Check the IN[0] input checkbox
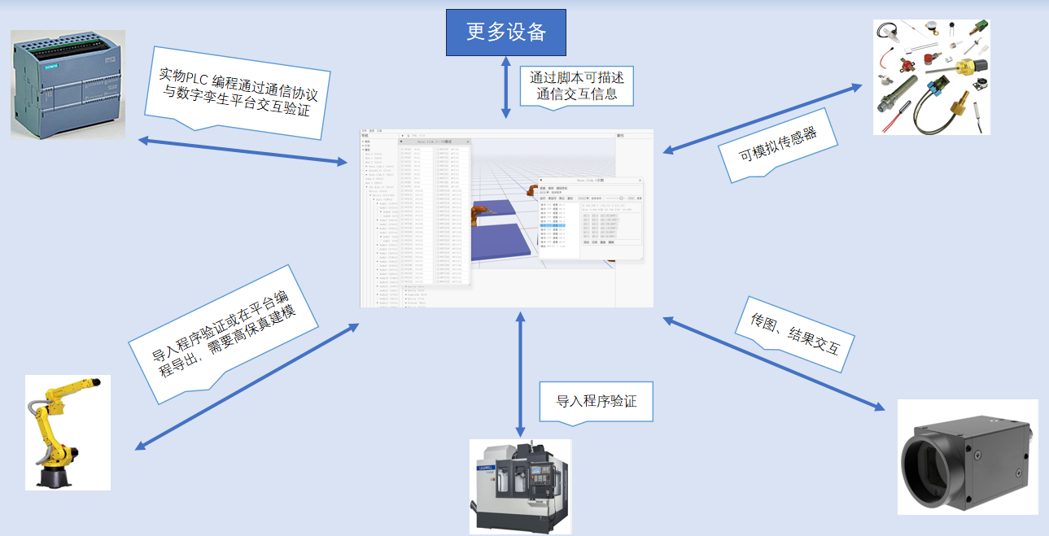The width and height of the screenshot is (1049, 536). [x=401, y=148]
